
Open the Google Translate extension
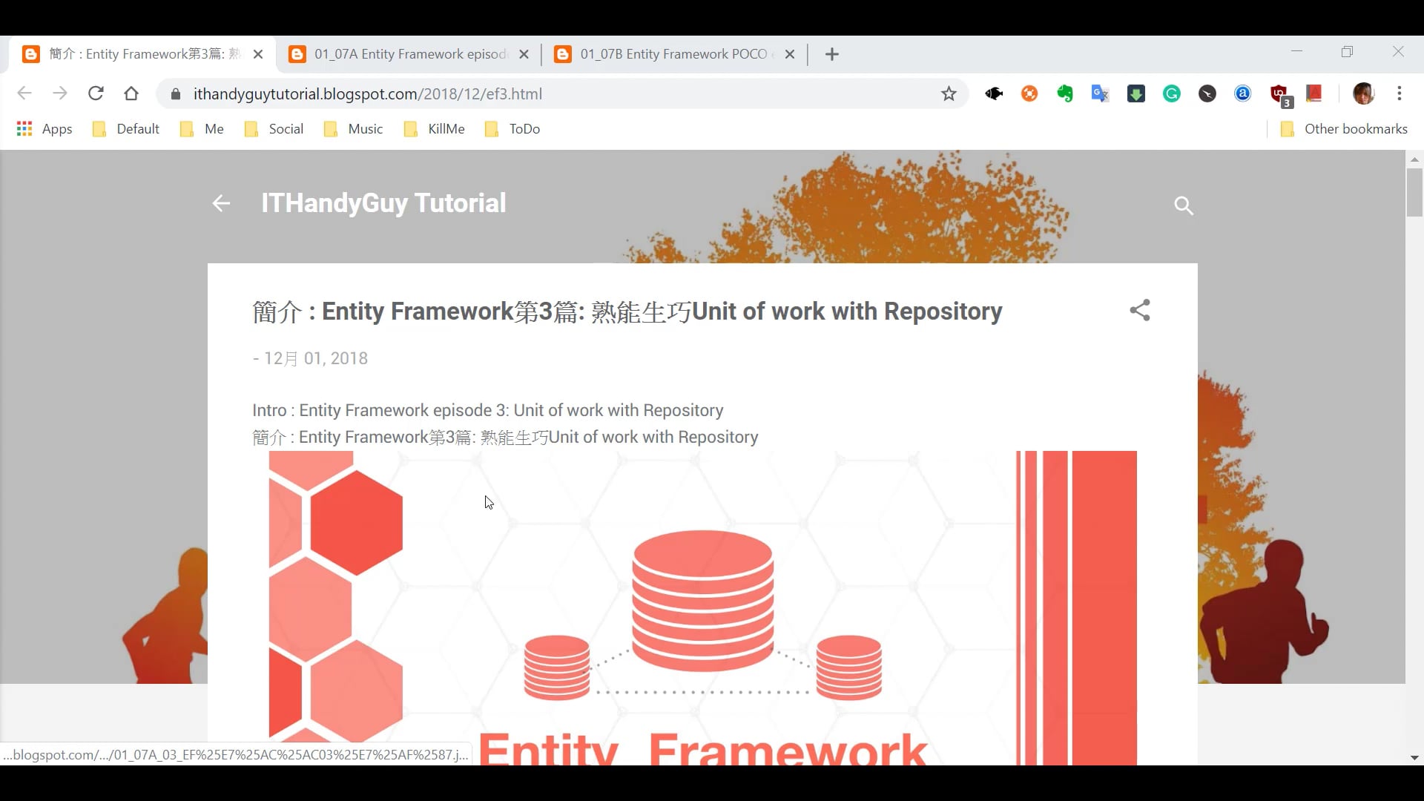pos(1101,93)
